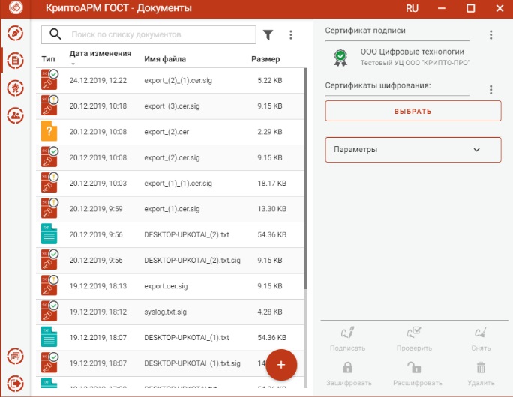513x397 pixels.
Task: Open the certificates section in sidebar
Action: point(14,88)
